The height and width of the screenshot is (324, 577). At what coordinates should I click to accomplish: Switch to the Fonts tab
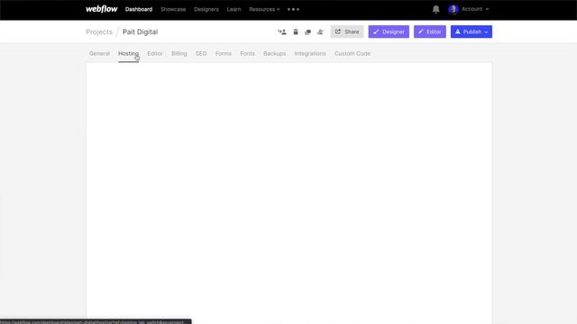(247, 54)
